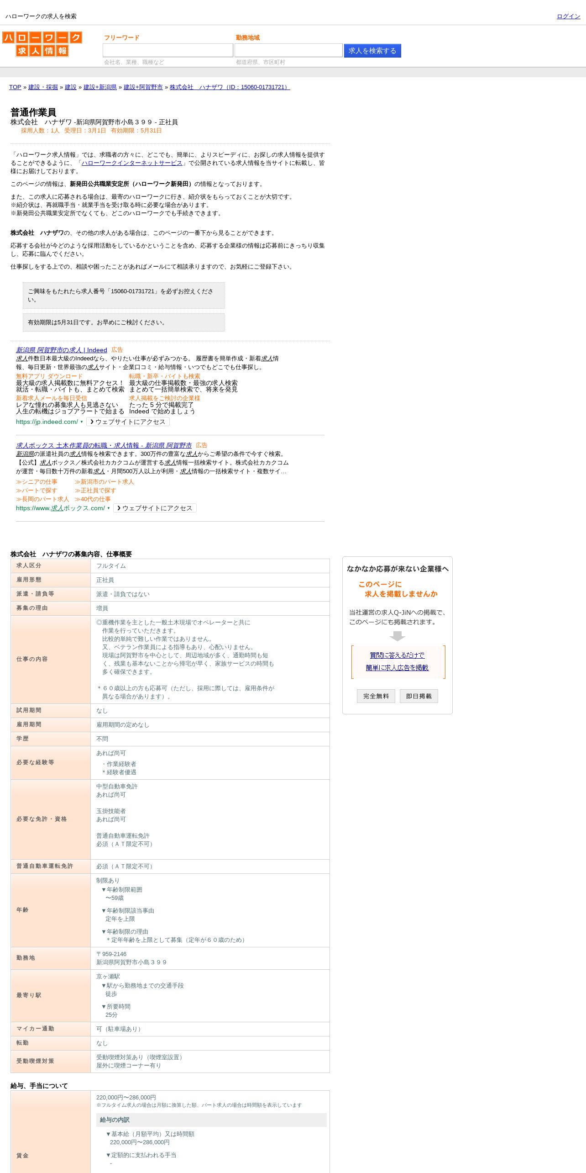Open the TOP breadcrumb link
The width and height of the screenshot is (586, 1173).
[x=15, y=87]
